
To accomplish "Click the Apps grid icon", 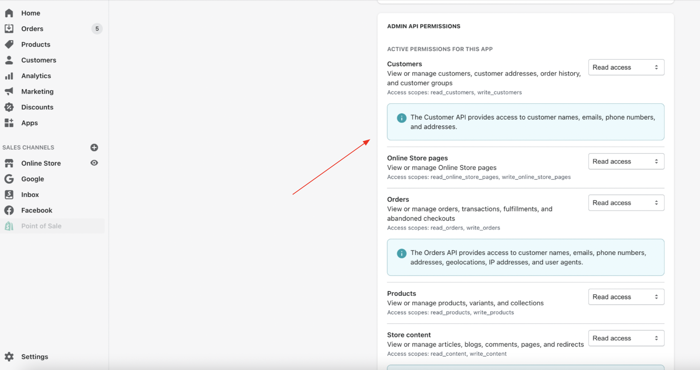I will [x=9, y=123].
